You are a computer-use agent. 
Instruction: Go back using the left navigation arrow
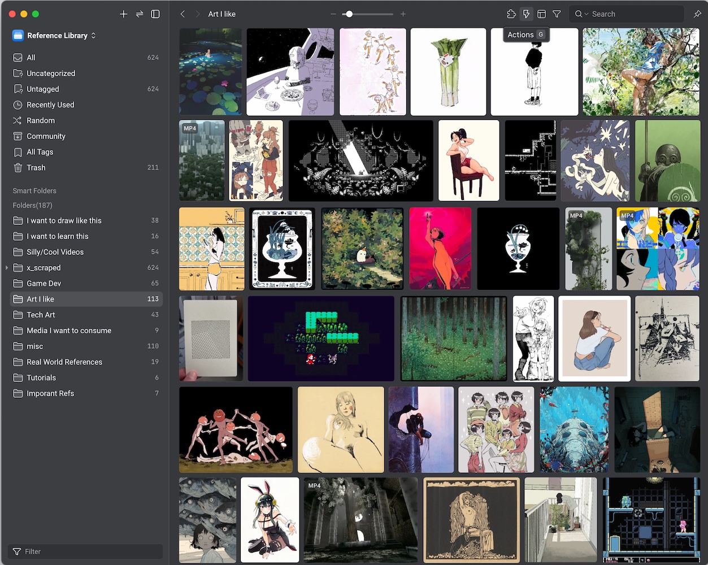182,14
